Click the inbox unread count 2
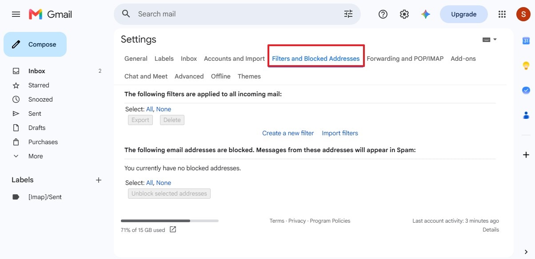Screen dimensions: 535x259 click(100, 71)
